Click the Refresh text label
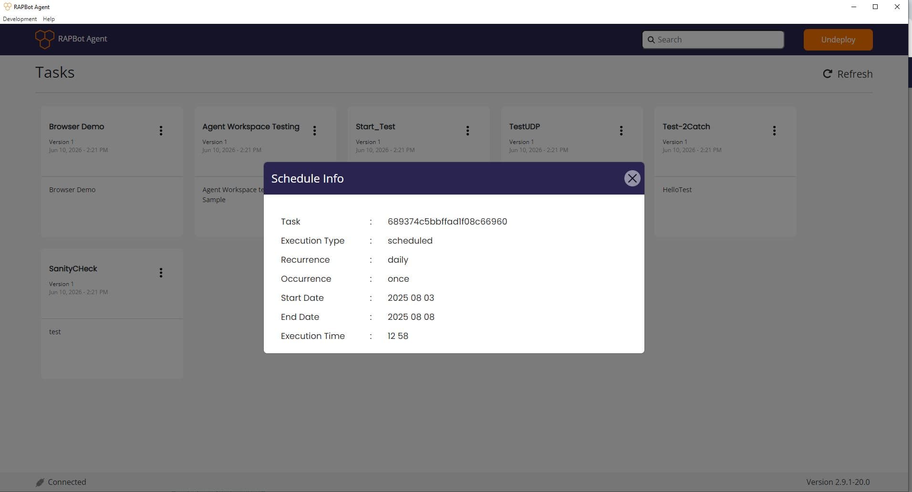The height and width of the screenshot is (492, 912). 855,74
